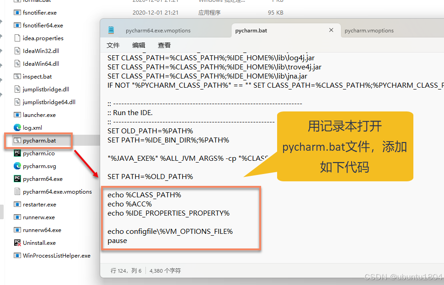Viewport: 444px width, 285px height.
Task: Select the pycharm64.exe file name
Action: pos(43,179)
